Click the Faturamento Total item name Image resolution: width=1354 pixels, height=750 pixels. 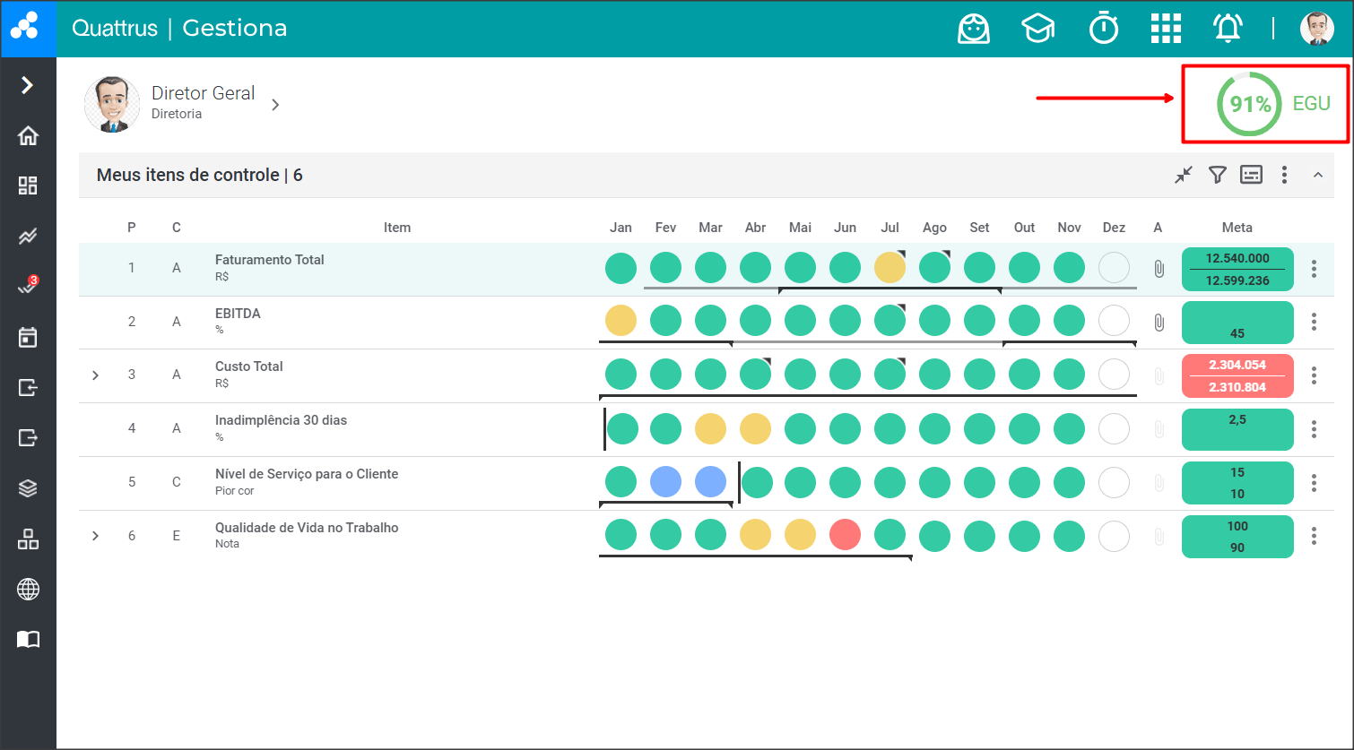tap(269, 260)
